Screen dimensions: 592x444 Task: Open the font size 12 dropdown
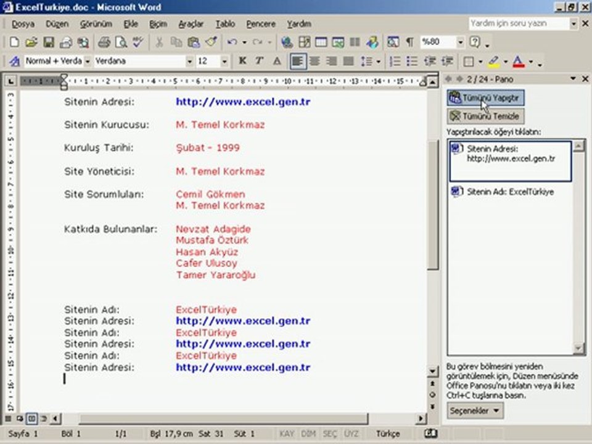[x=224, y=61]
